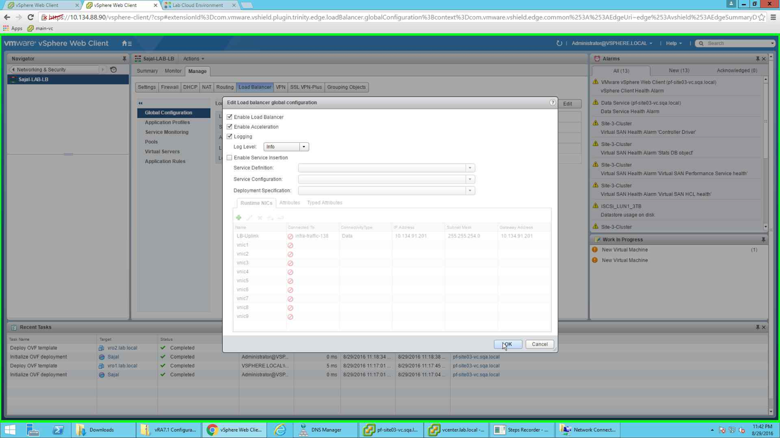Click the Navigator history icon
Image resolution: width=780 pixels, height=438 pixels.
tap(114, 70)
